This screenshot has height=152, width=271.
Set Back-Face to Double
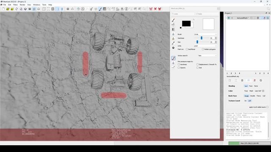252,96
